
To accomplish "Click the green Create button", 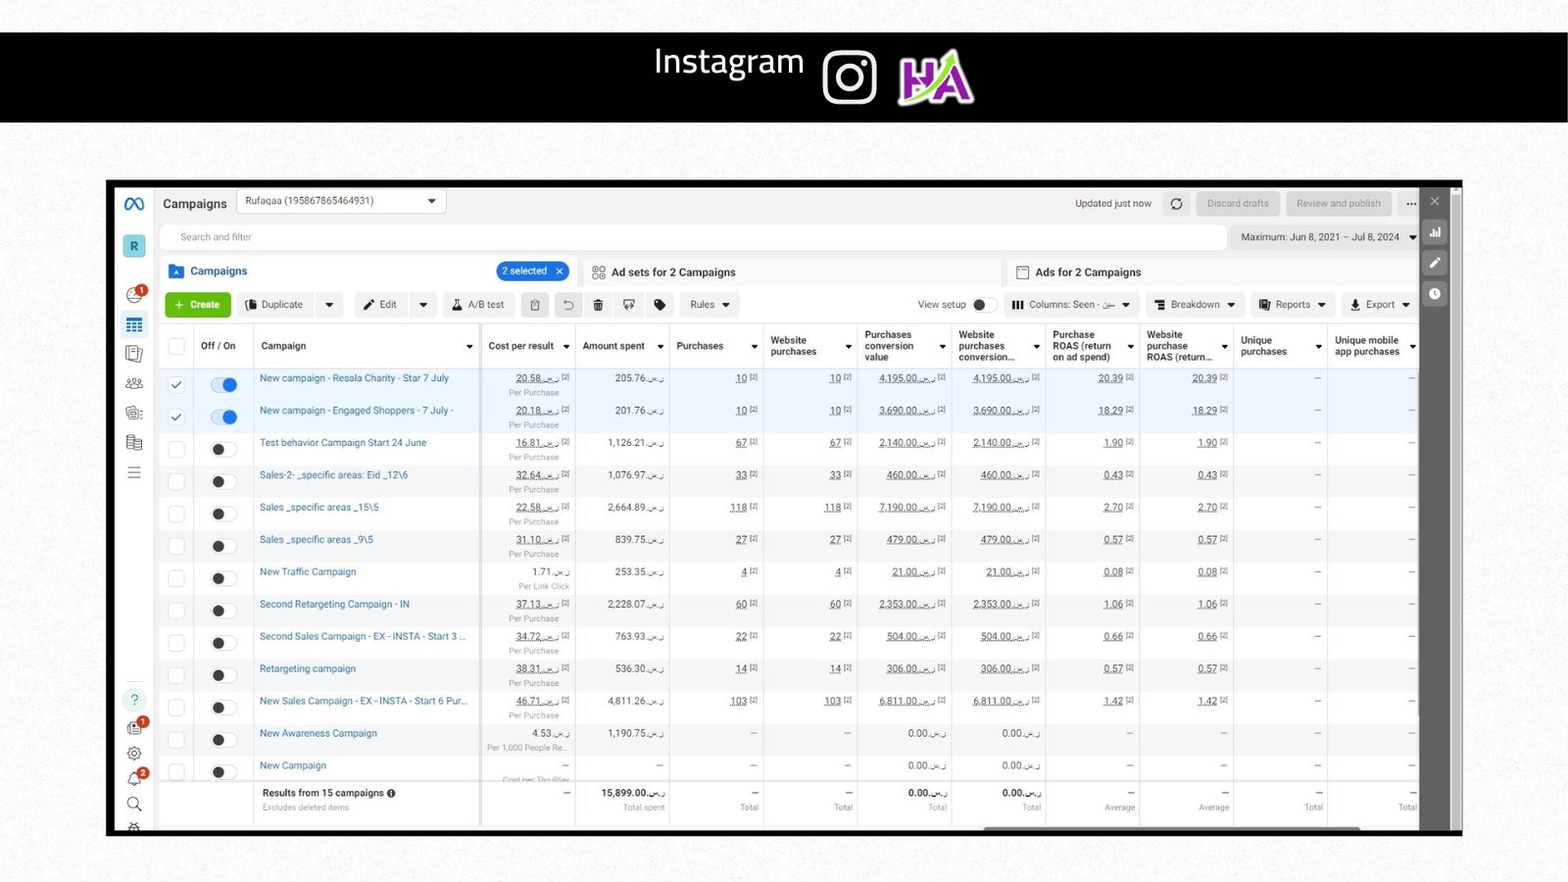I will pyautogui.click(x=198, y=305).
